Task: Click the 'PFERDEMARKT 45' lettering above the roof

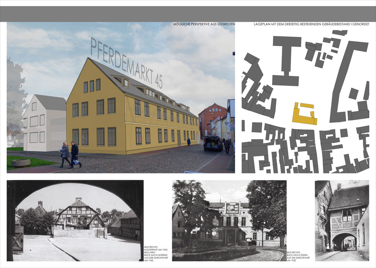Action: 127,63
